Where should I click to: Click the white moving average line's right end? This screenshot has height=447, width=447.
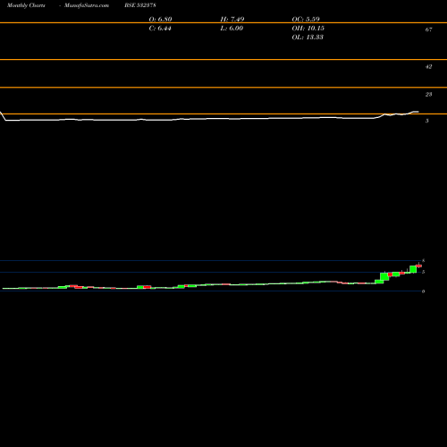(417, 112)
